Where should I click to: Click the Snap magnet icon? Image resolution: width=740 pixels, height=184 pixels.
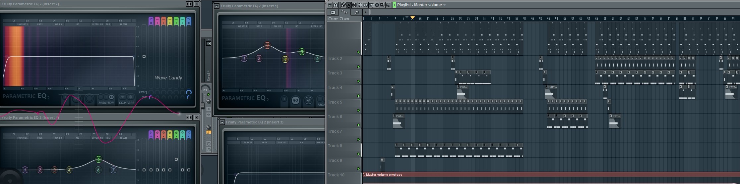click(x=336, y=5)
